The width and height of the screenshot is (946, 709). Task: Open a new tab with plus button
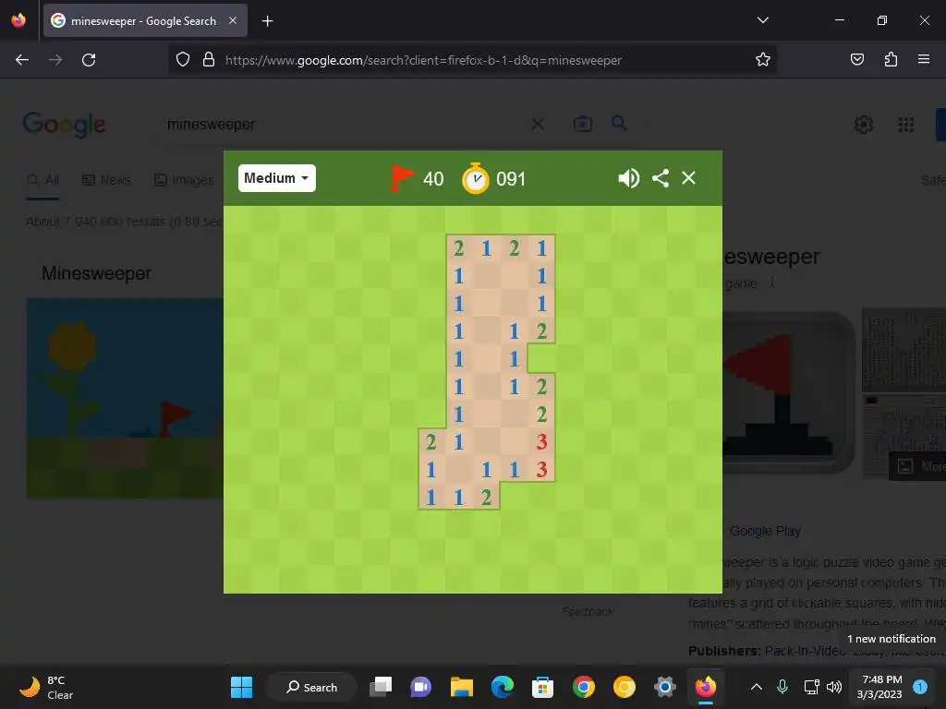coord(267,21)
